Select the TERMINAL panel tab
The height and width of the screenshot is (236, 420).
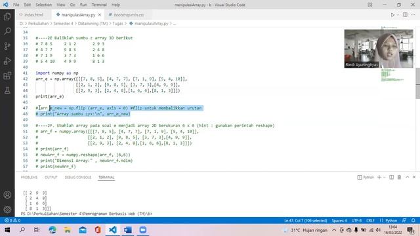coord(106,178)
